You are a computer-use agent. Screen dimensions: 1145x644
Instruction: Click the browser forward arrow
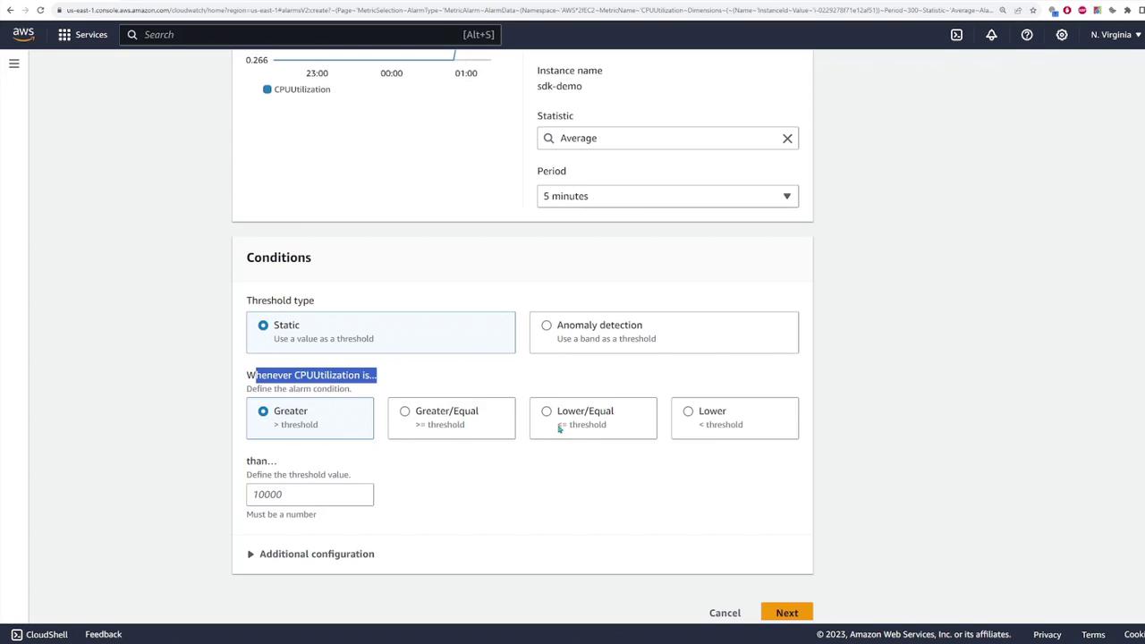pos(23,10)
